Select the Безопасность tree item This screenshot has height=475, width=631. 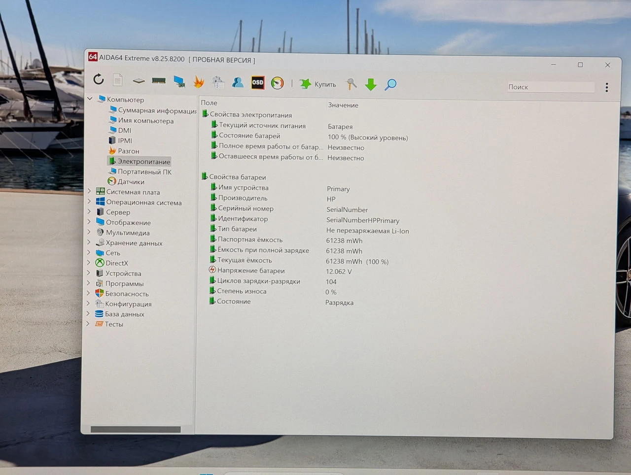tap(122, 293)
